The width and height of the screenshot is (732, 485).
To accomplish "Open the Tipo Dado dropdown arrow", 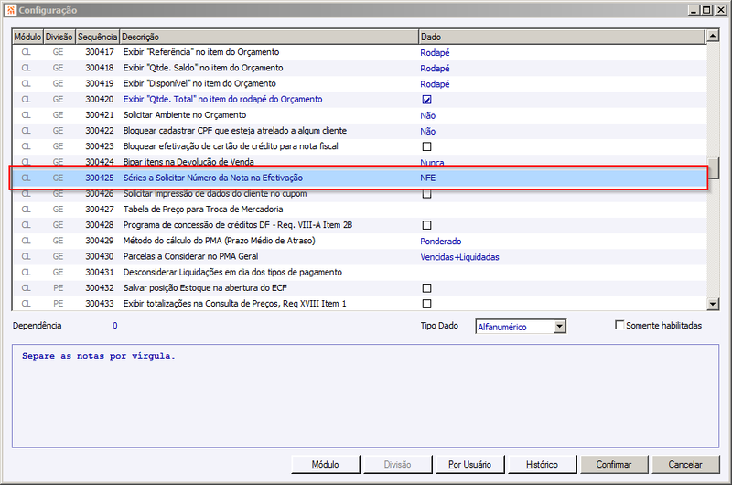I will pos(560,327).
